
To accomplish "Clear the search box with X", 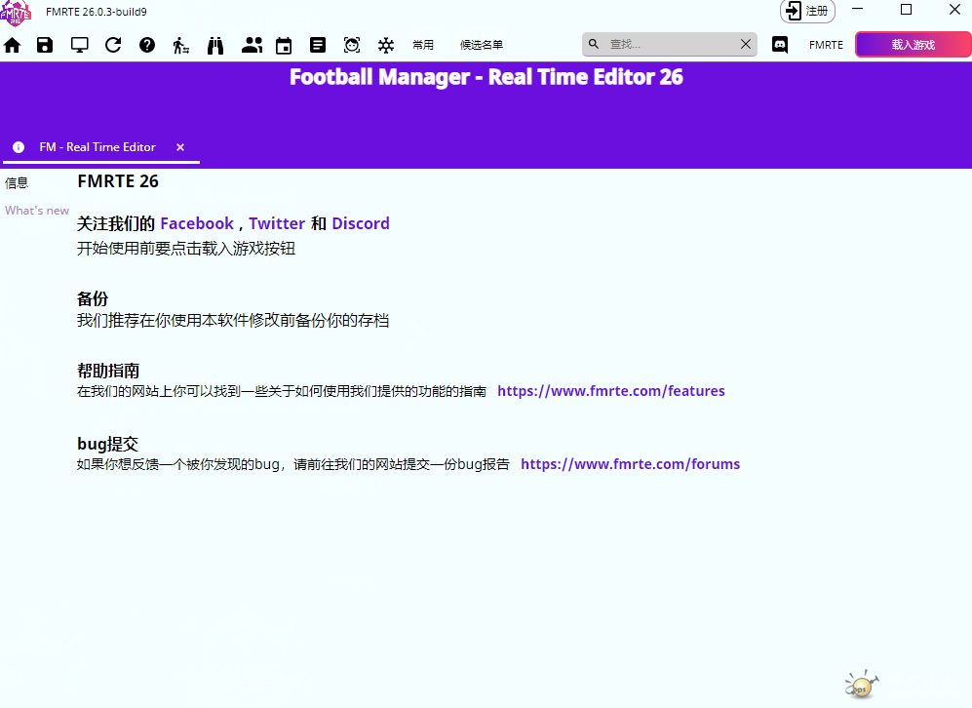I will coord(746,45).
